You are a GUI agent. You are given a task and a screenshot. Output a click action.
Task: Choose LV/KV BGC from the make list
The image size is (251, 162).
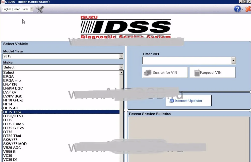click(x=61, y=96)
